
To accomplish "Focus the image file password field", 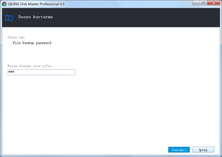I will 41,72.
